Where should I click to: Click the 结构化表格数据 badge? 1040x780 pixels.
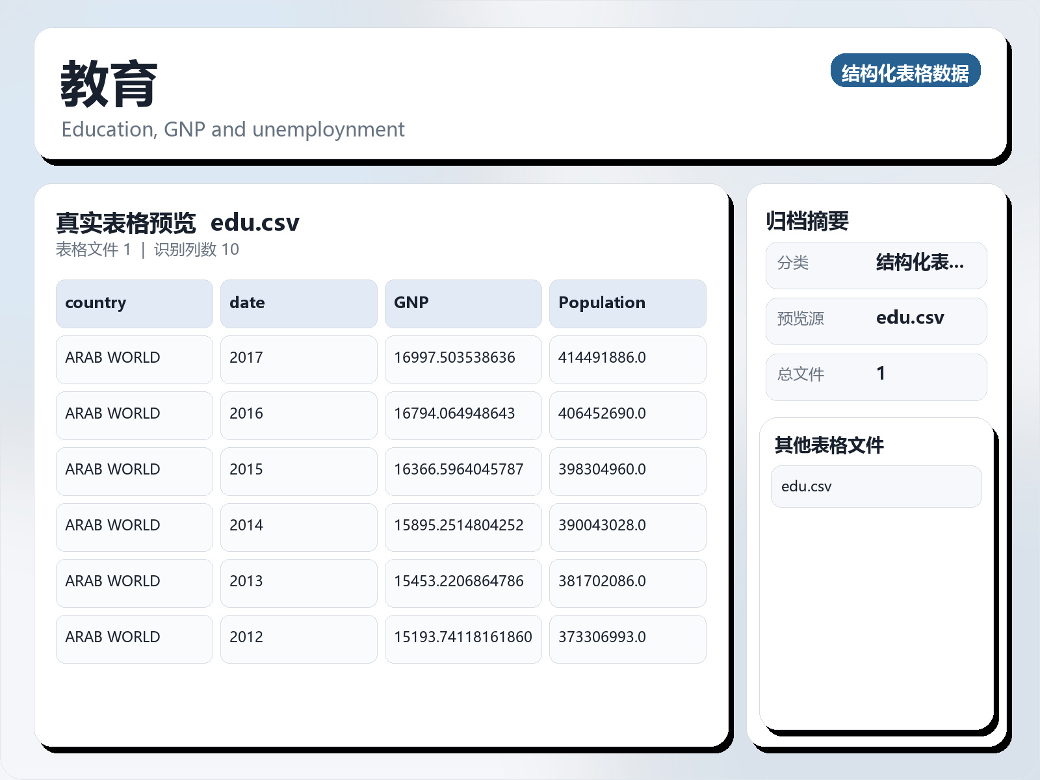coord(905,71)
